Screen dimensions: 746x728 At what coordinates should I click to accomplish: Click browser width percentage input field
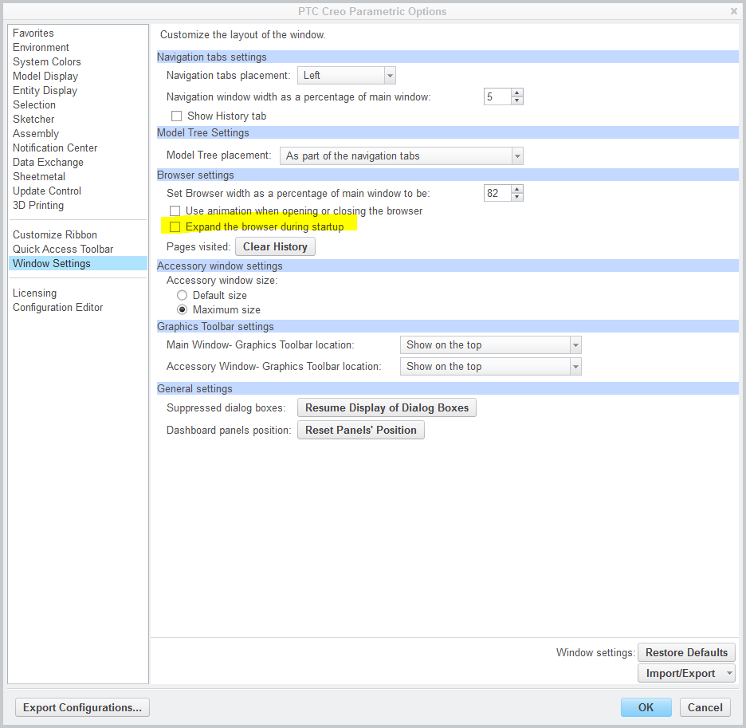497,193
